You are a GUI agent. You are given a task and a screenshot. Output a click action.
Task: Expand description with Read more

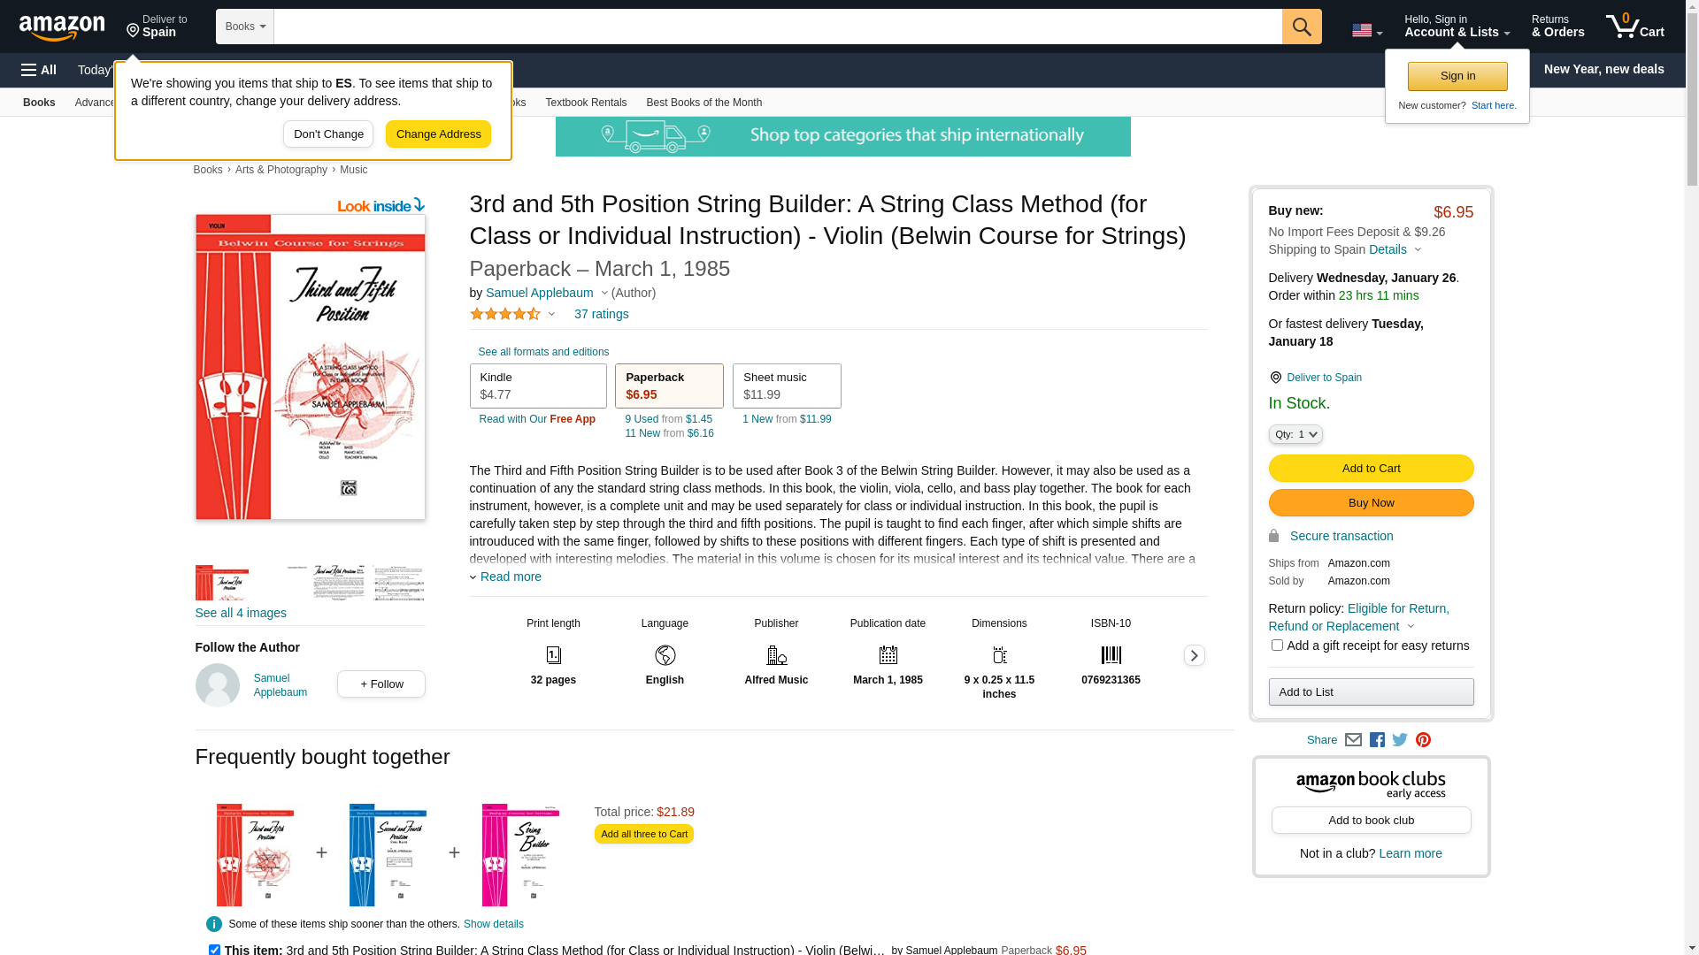pyautogui.click(x=510, y=577)
